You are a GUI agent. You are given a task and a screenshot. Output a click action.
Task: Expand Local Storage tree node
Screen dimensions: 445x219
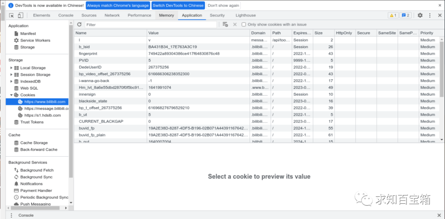coord(12,68)
